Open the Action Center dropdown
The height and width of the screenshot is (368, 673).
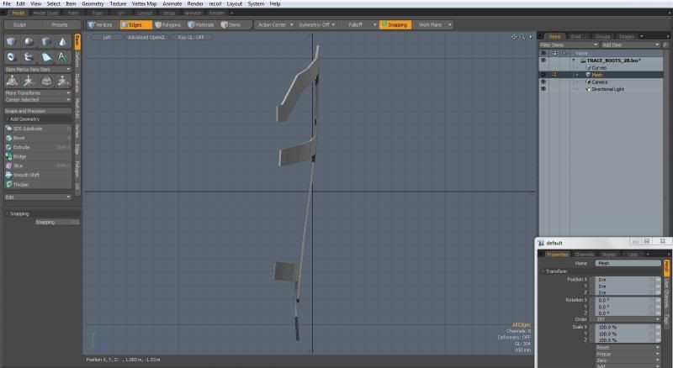(x=275, y=25)
